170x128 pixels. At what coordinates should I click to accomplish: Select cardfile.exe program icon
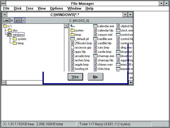(95, 39)
